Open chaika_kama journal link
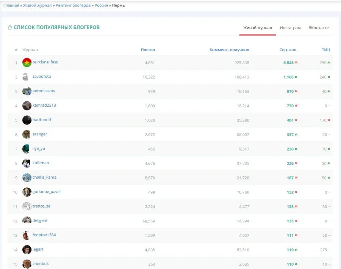 pos(44,177)
